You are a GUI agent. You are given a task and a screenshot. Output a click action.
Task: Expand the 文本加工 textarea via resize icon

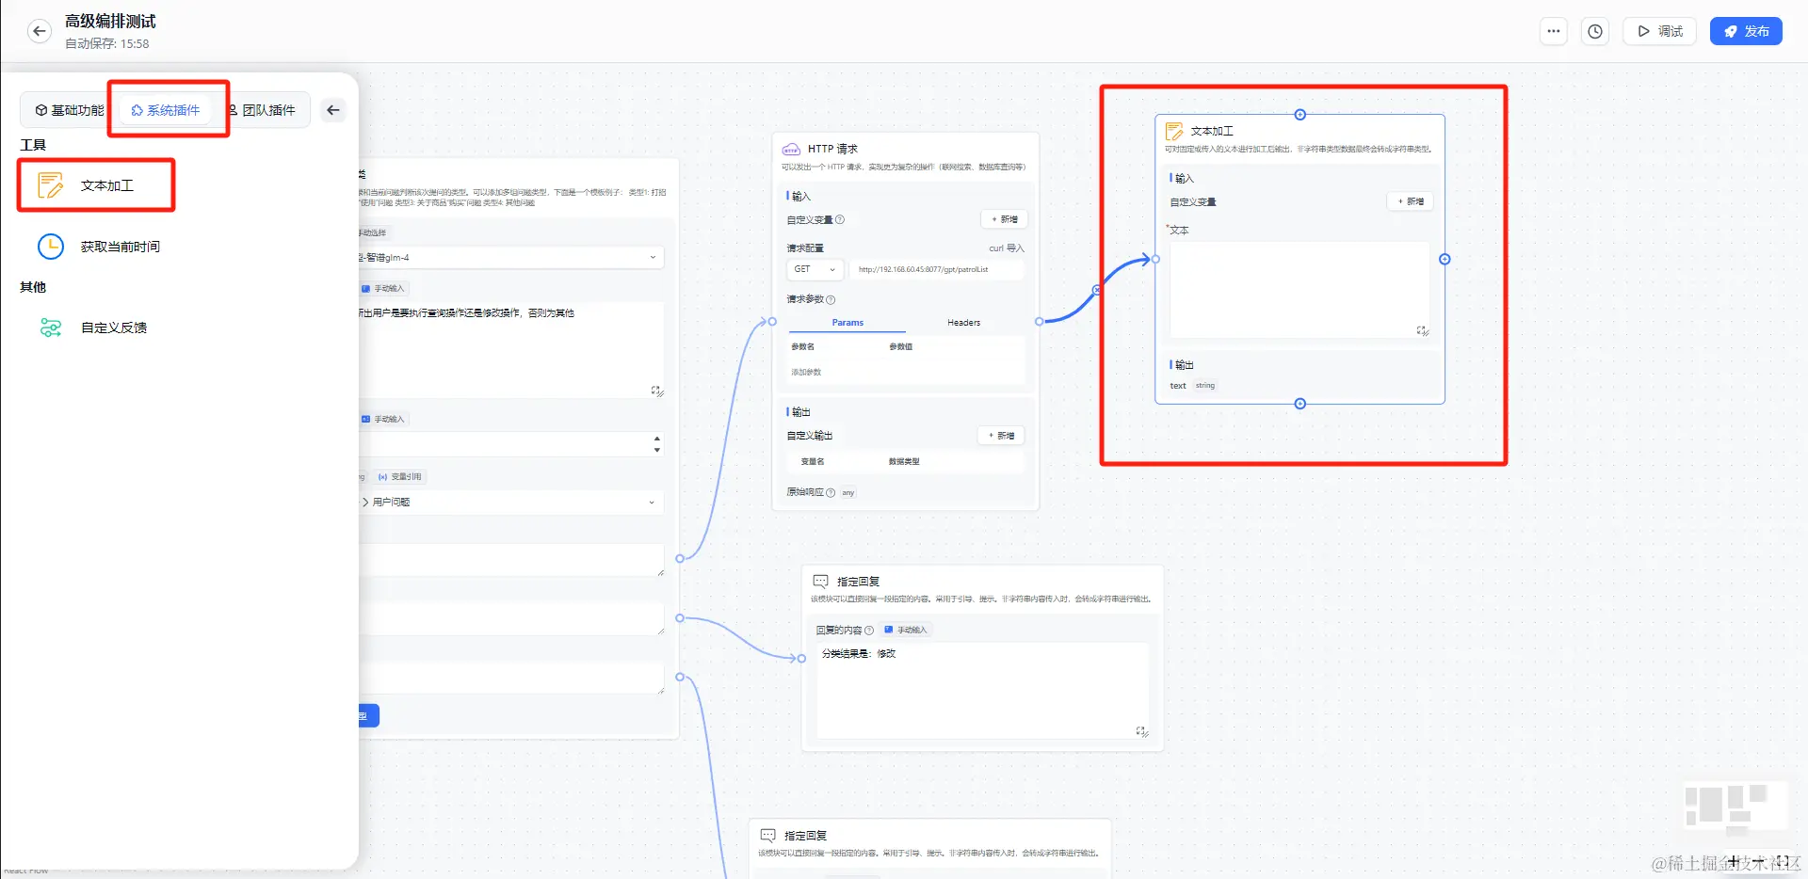(1423, 330)
